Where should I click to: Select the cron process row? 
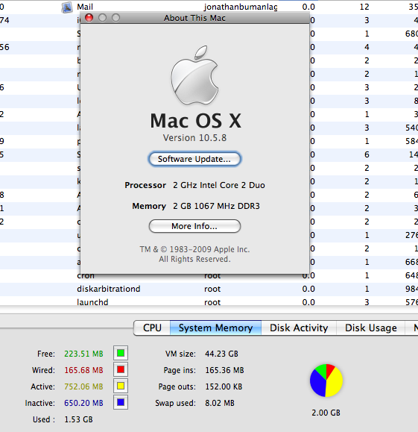(209, 276)
